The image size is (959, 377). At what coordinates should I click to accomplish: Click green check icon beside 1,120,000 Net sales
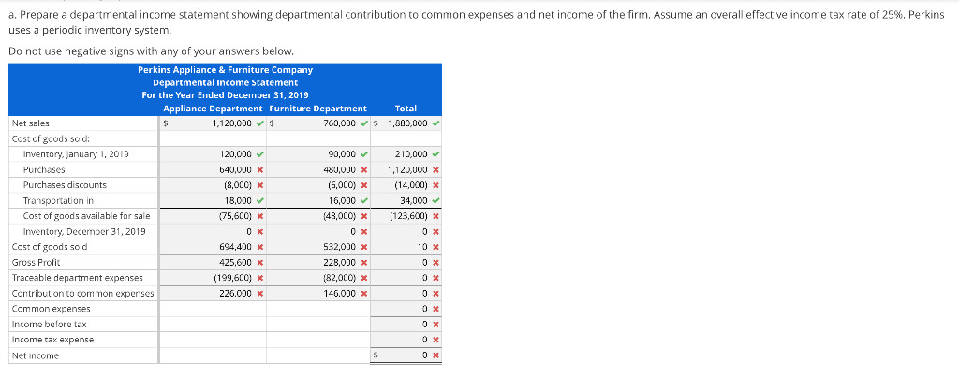pyautogui.click(x=260, y=123)
